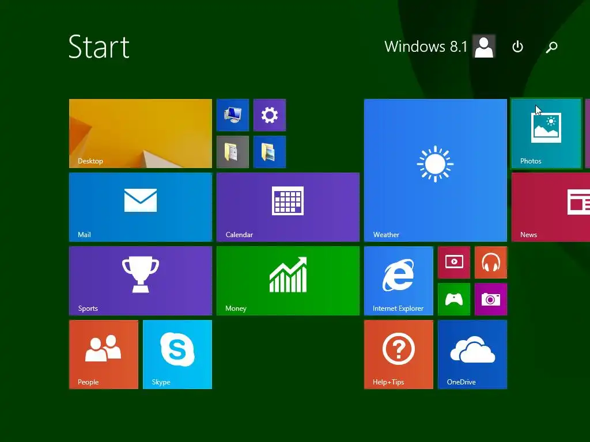Open the News tile

click(x=551, y=207)
